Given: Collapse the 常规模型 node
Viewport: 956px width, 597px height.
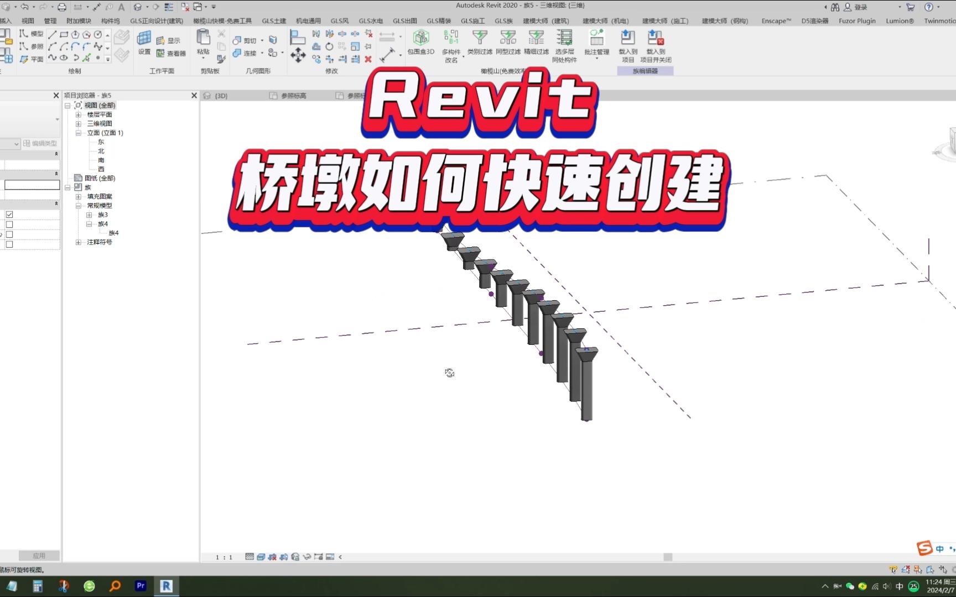Looking at the screenshot, I should click(x=79, y=206).
